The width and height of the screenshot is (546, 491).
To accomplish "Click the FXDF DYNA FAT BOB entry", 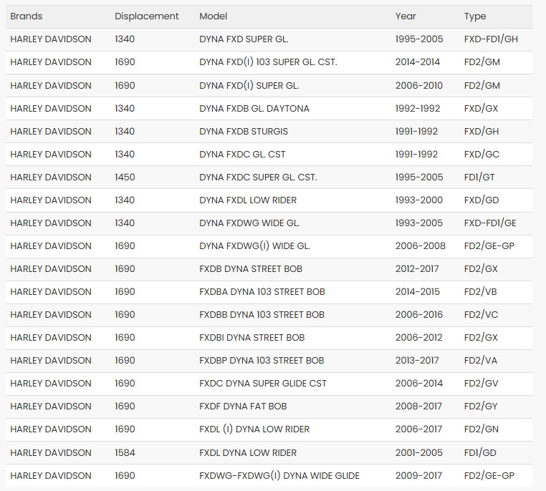I will [x=243, y=407].
